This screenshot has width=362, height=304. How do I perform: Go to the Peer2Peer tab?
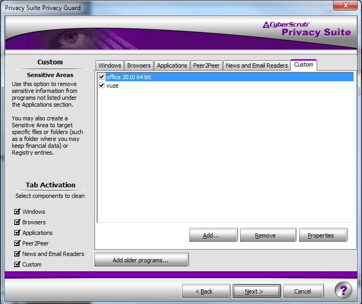pos(206,65)
